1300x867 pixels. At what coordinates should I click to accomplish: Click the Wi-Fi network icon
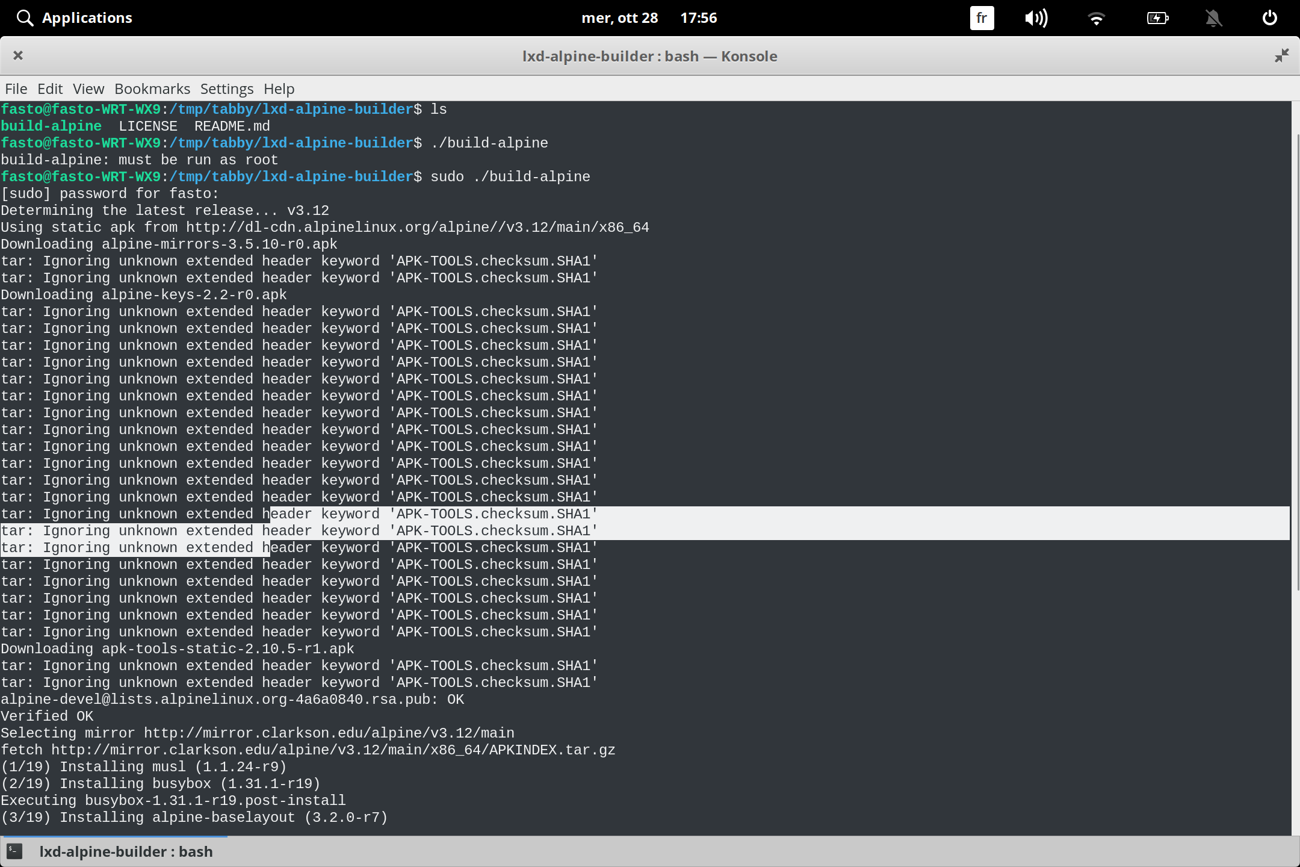[1097, 18]
